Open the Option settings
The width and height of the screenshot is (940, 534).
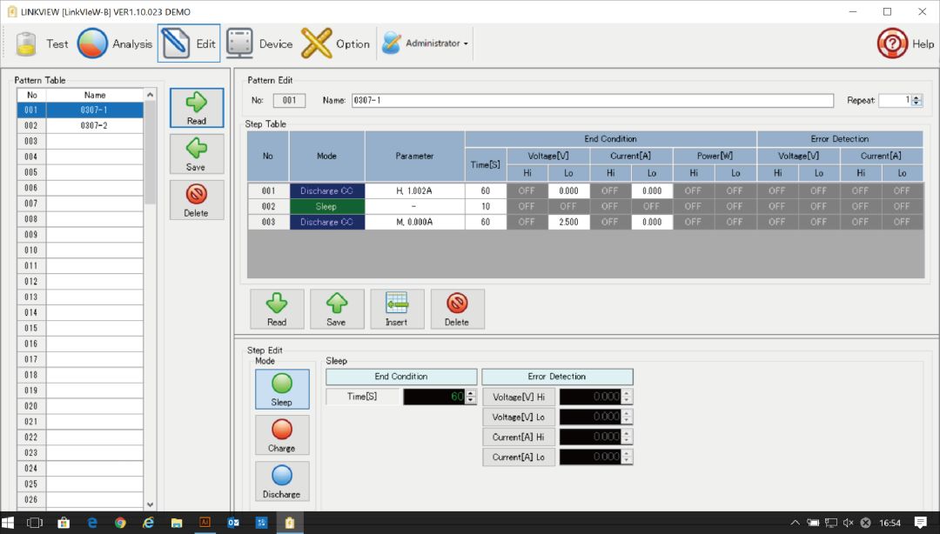point(335,43)
